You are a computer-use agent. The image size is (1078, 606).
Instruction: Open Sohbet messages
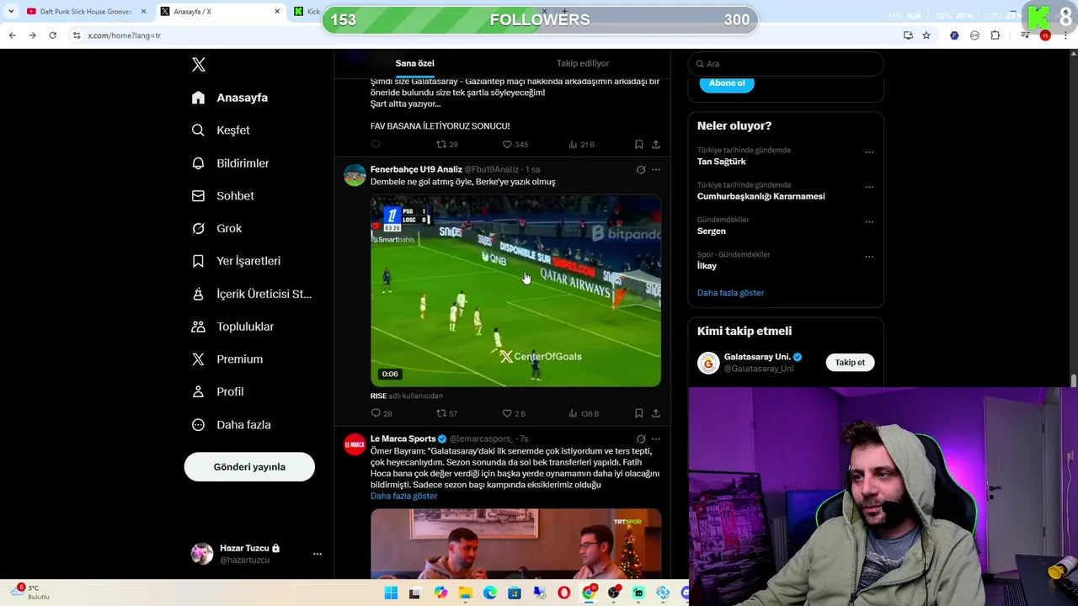click(222, 196)
